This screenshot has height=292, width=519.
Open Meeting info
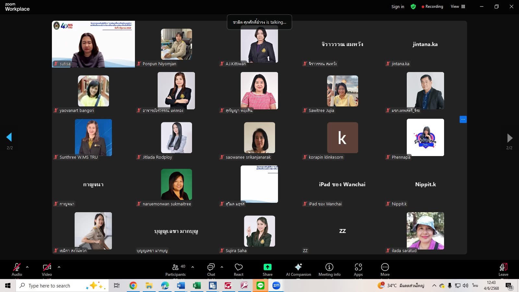(329, 269)
